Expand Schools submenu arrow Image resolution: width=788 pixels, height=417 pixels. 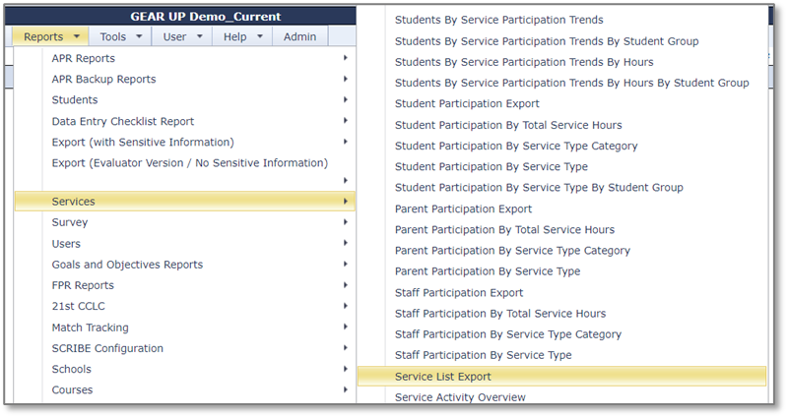pyautogui.click(x=346, y=369)
